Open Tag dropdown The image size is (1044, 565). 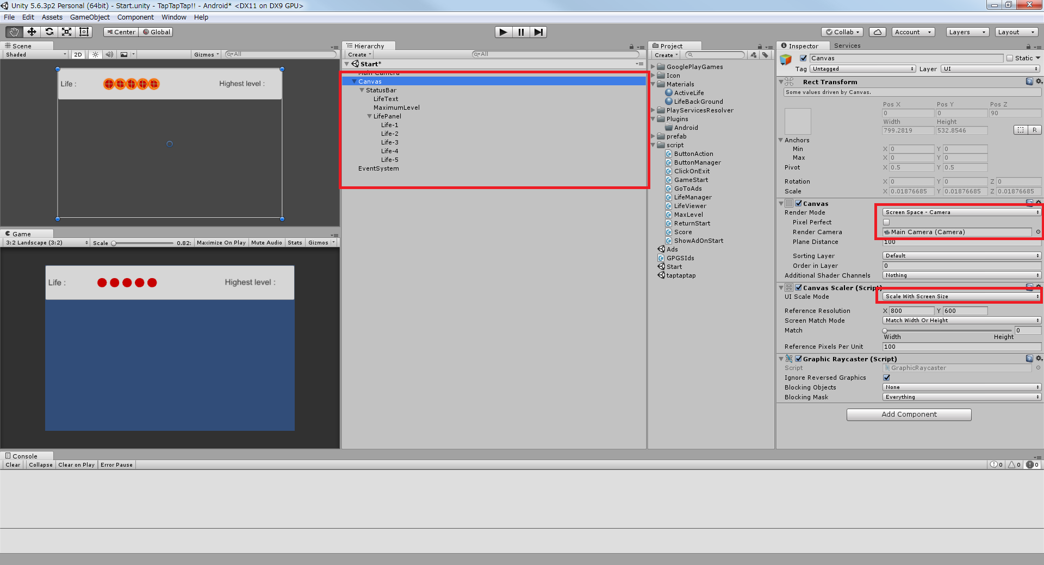click(863, 69)
